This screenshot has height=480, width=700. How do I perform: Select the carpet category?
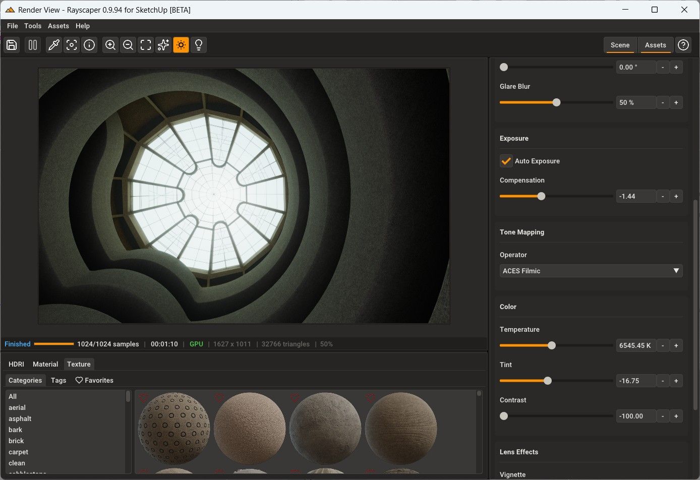pyautogui.click(x=66, y=452)
